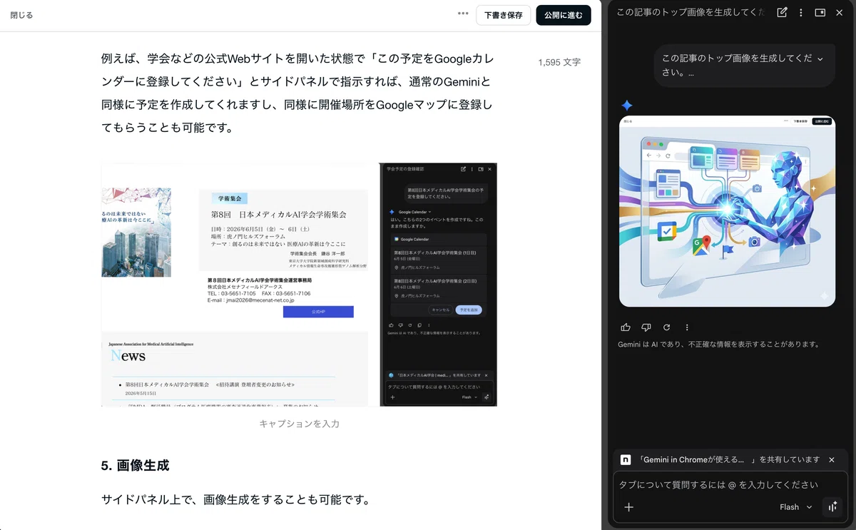Click the thumbs up icon on response
Screen dimensions: 856x530
click(626, 327)
